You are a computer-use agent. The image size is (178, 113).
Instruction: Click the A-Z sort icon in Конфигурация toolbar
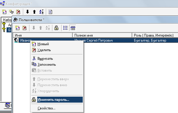click(41, 12)
